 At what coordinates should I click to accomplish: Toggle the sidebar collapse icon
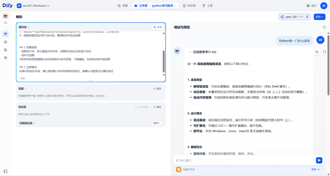coord(5,171)
